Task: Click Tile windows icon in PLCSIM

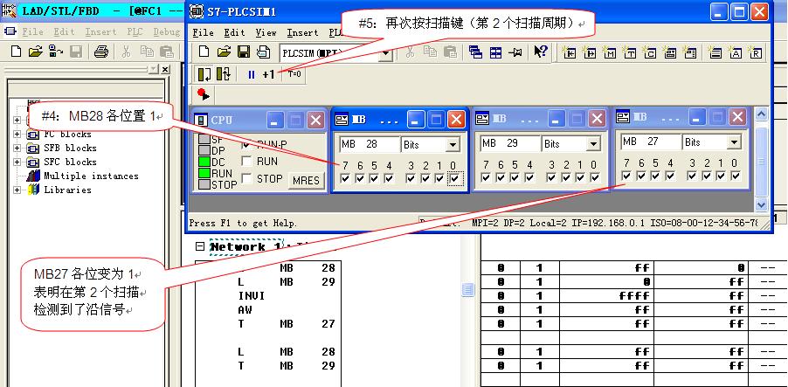Action: 495,52
